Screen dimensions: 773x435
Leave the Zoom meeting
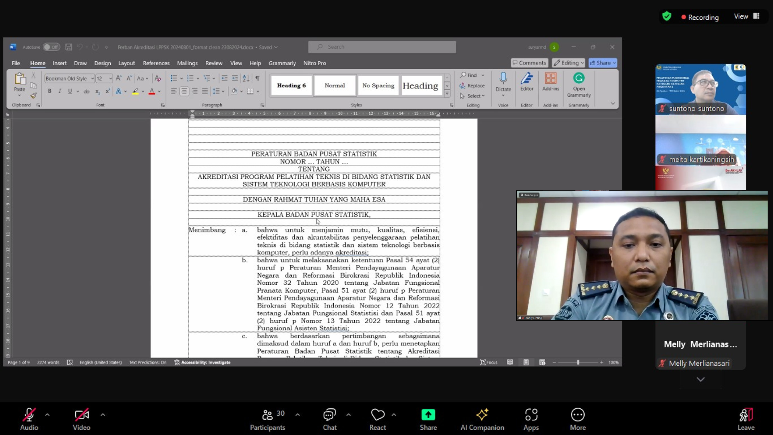point(746,419)
